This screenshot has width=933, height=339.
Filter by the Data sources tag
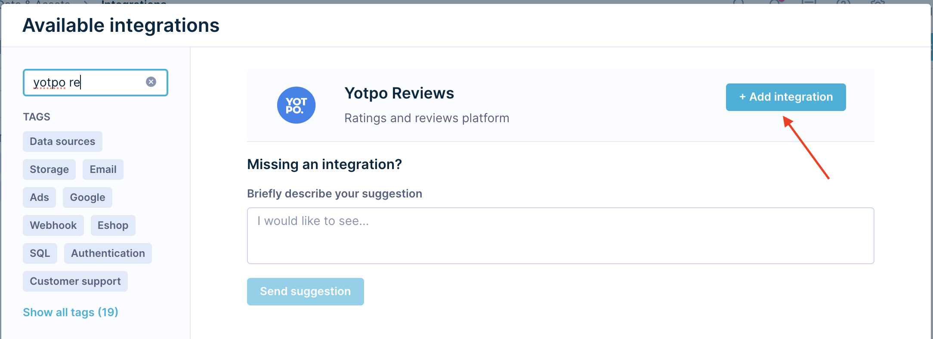(x=62, y=142)
